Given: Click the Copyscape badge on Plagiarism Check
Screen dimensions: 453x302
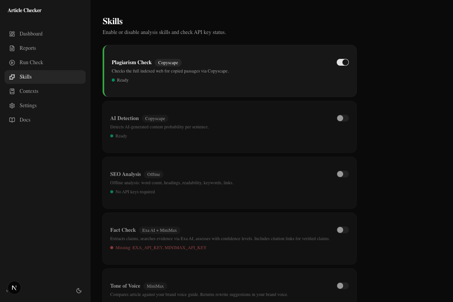Looking at the screenshot, I should point(168,63).
